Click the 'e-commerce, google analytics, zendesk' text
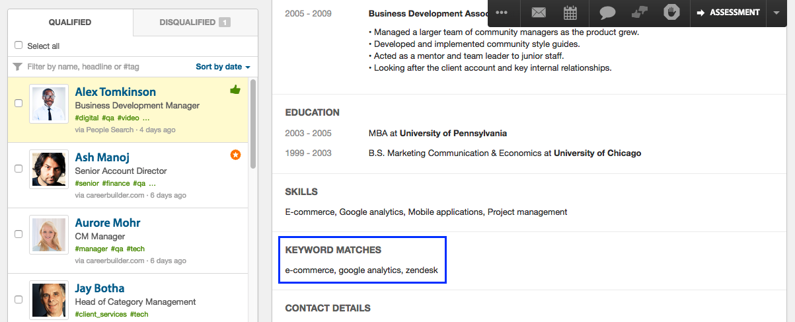Screen dimensions: 795x322 [361, 270]
